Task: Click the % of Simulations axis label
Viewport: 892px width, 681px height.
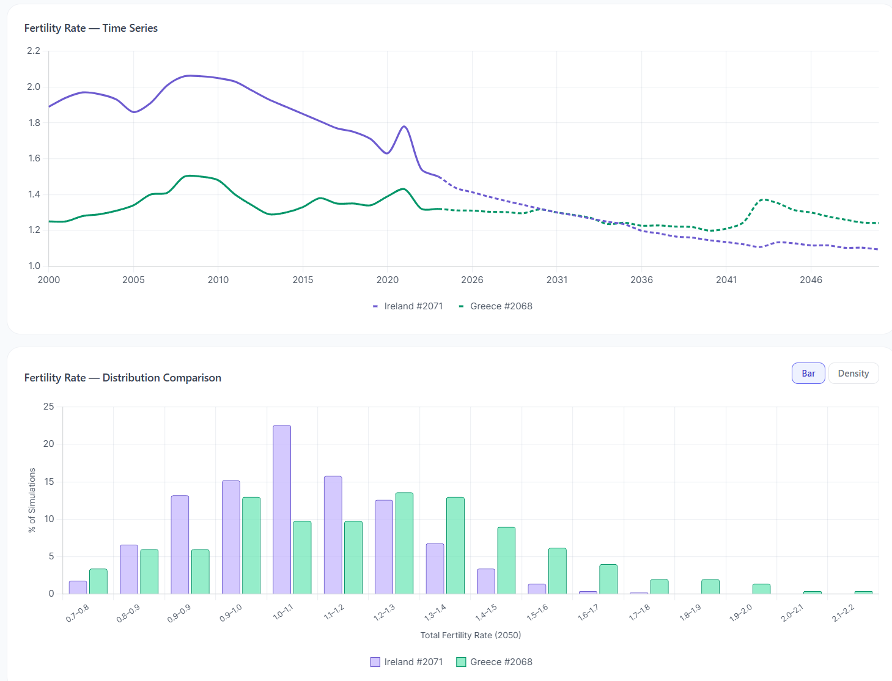Action: 32,499
